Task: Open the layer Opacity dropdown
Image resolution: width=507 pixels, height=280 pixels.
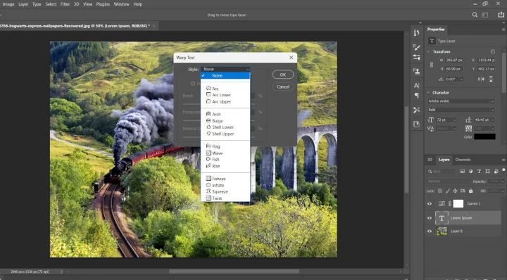Action: (x=502, y=182)
